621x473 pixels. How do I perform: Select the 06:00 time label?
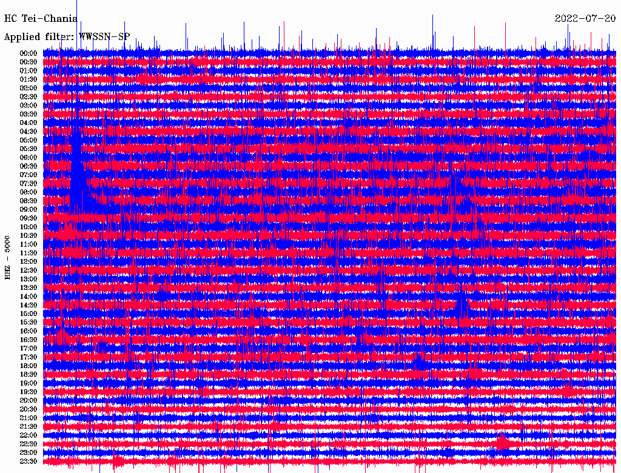click(28, 158)
